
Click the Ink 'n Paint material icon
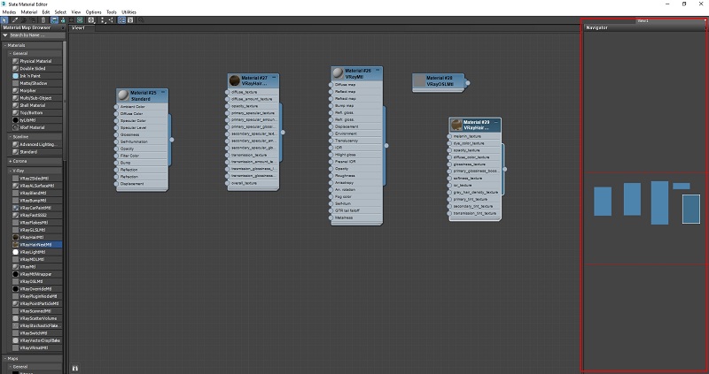pyautogui.click(x=15, y=76)
